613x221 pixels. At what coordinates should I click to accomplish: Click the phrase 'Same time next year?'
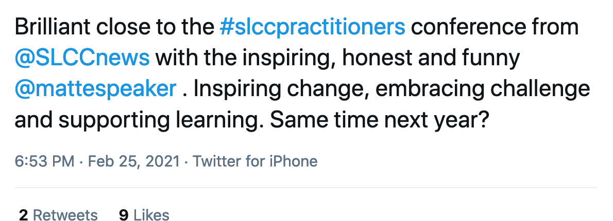379,120
